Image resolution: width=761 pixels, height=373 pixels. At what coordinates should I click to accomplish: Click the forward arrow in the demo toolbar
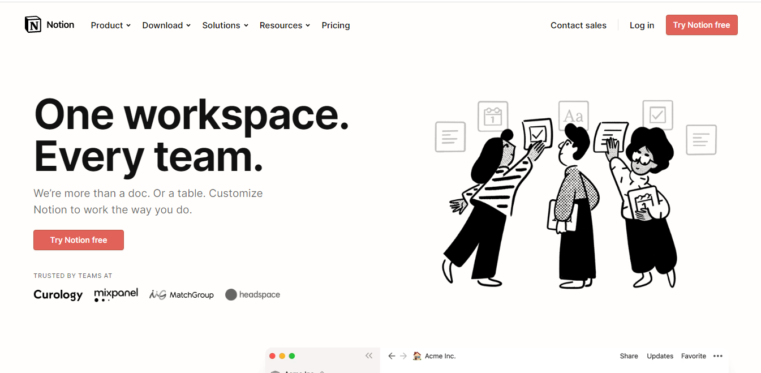[404, 355]
